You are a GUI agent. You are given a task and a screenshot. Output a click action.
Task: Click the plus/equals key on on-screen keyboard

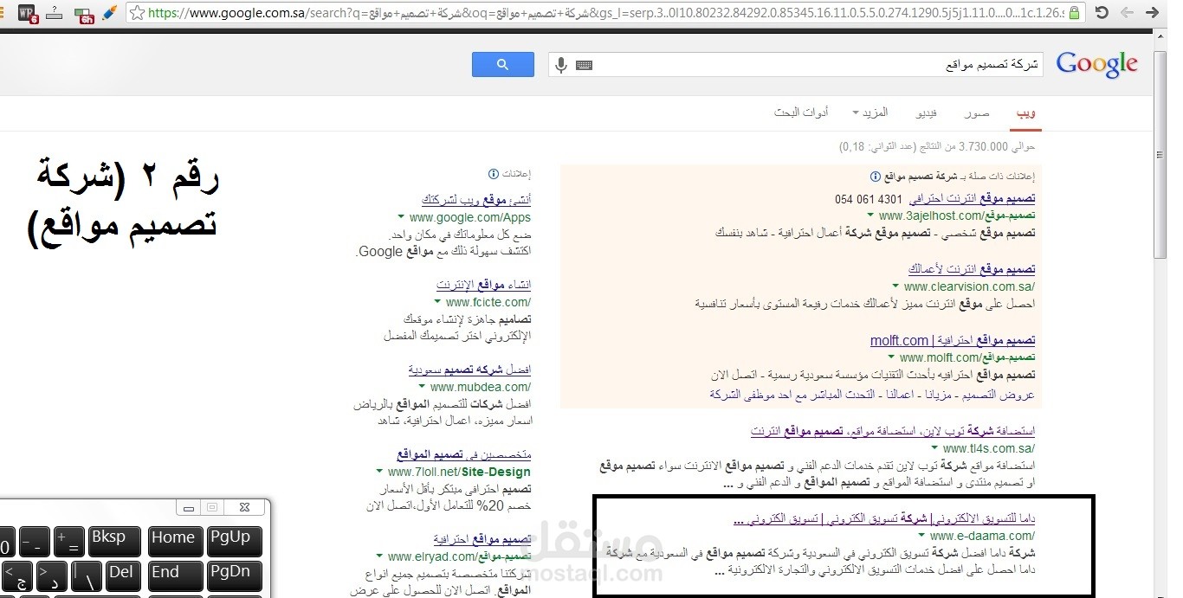pyautogui.click(x=69, y=542)
